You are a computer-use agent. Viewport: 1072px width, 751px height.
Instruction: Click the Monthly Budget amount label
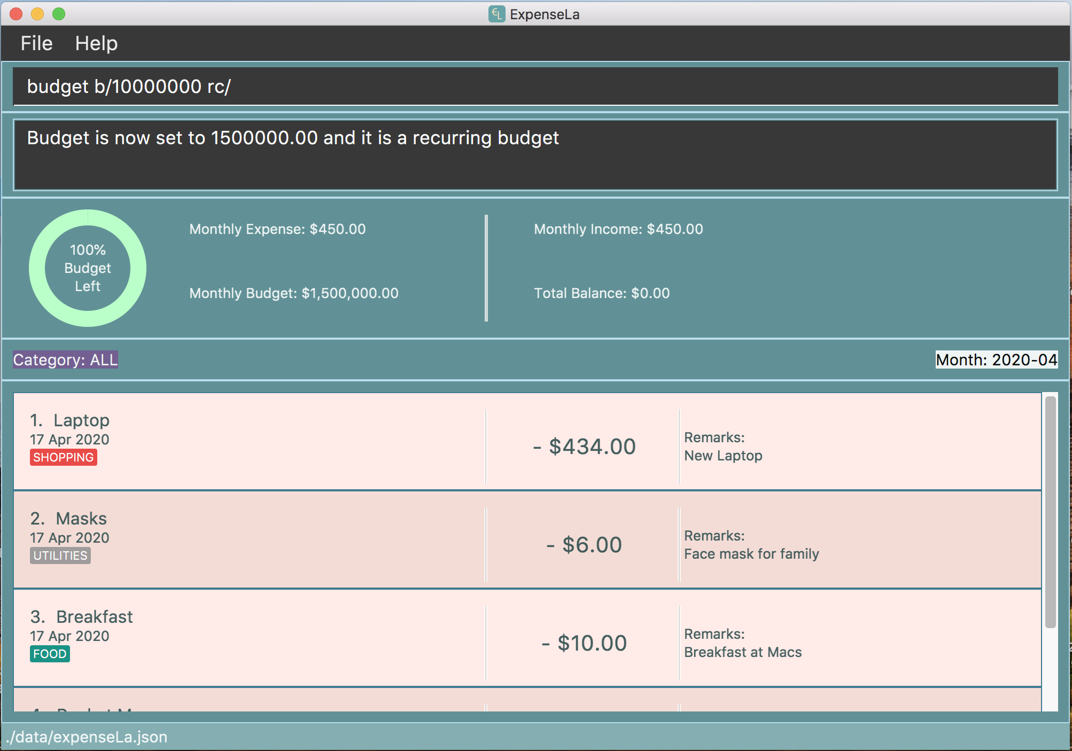pyautogui.click(x=294, y=293)
